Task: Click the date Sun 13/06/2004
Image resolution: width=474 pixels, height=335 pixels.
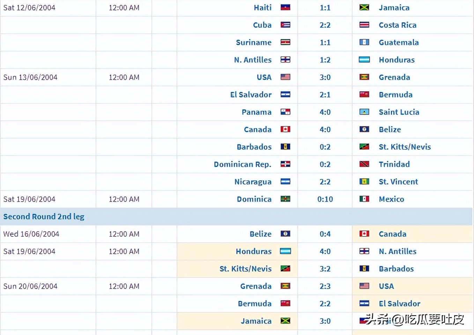Action: coord(30,77)
